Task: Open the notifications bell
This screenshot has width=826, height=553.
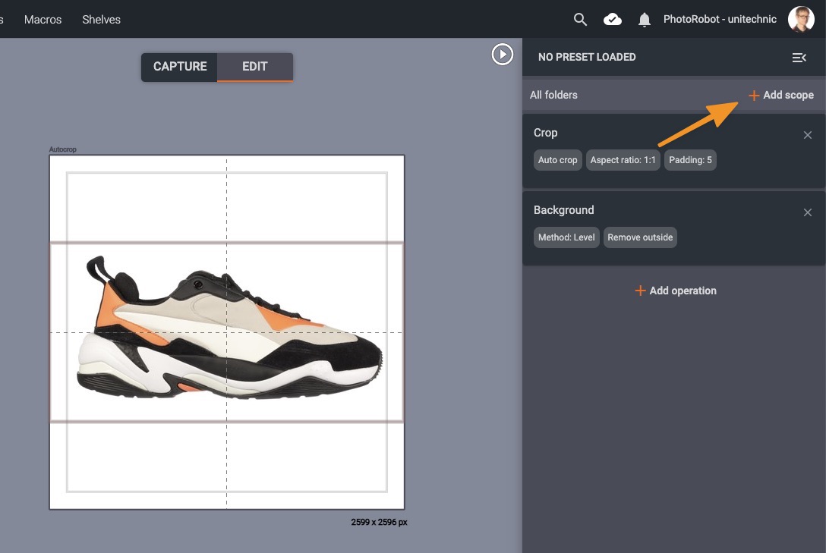Action: [x=645, y=20]
